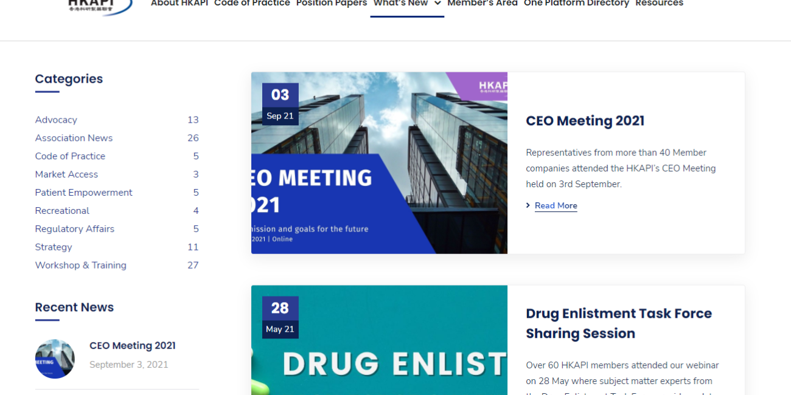The image size is (791, 395).
Task: Open the CEO Meeting 2021 recent news thumbnail
Action: pos(55,359)
